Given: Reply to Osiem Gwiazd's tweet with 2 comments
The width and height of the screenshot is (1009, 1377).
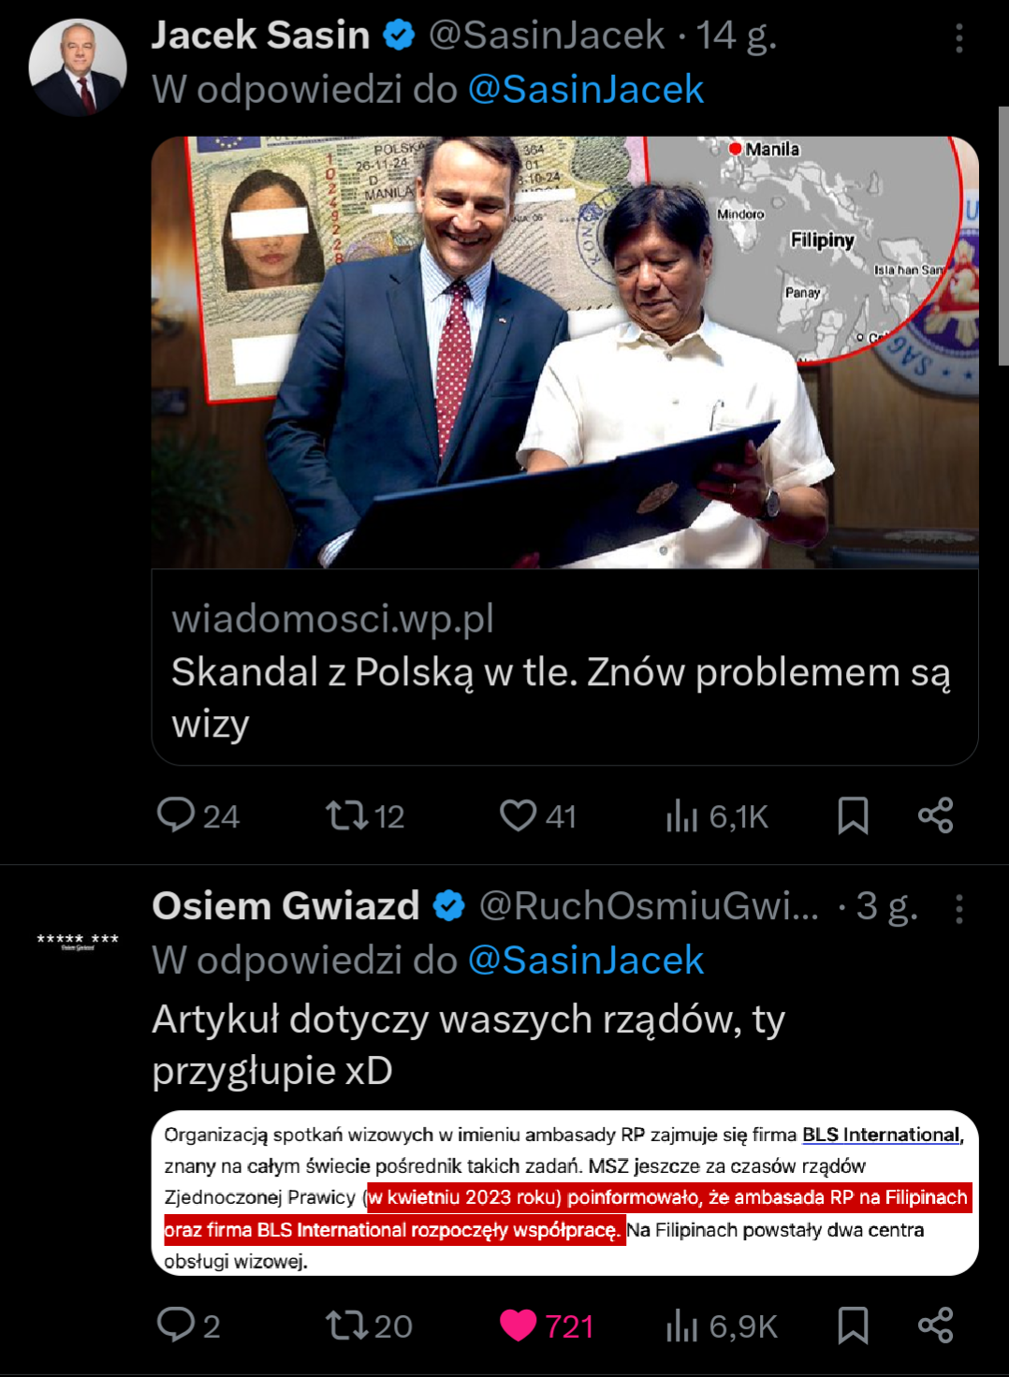Looking at the screenshot, I should 176,1326.
